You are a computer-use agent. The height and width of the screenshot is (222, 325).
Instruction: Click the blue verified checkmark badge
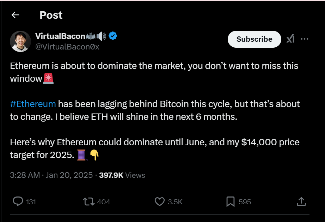[113, 36]
